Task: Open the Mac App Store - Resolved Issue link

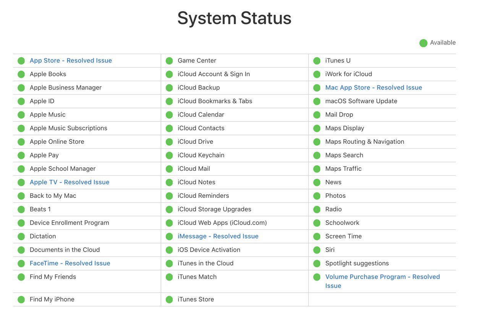Action: coord(374,88)
